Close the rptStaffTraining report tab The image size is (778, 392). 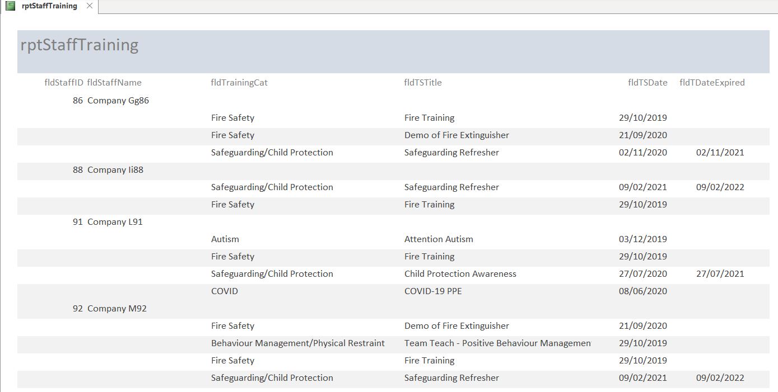point(90,6)
